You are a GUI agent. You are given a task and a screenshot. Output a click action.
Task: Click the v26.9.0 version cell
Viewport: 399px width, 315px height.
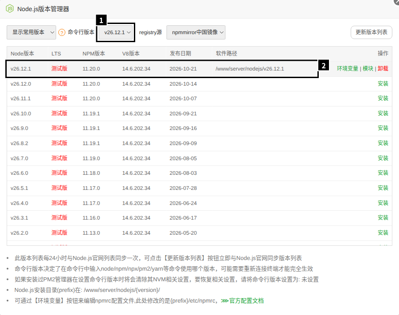pyautogui.click(x=20, y=128)
